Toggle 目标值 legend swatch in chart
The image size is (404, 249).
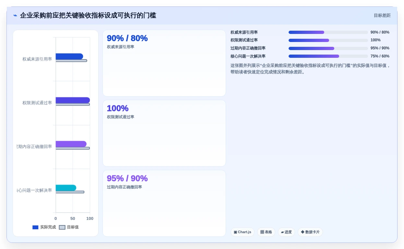[x=62, y=227]
